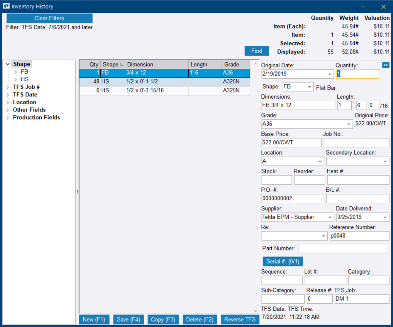393x327 pixels.
Task: Click the collapse panel << button
Action: pos(386,65)
